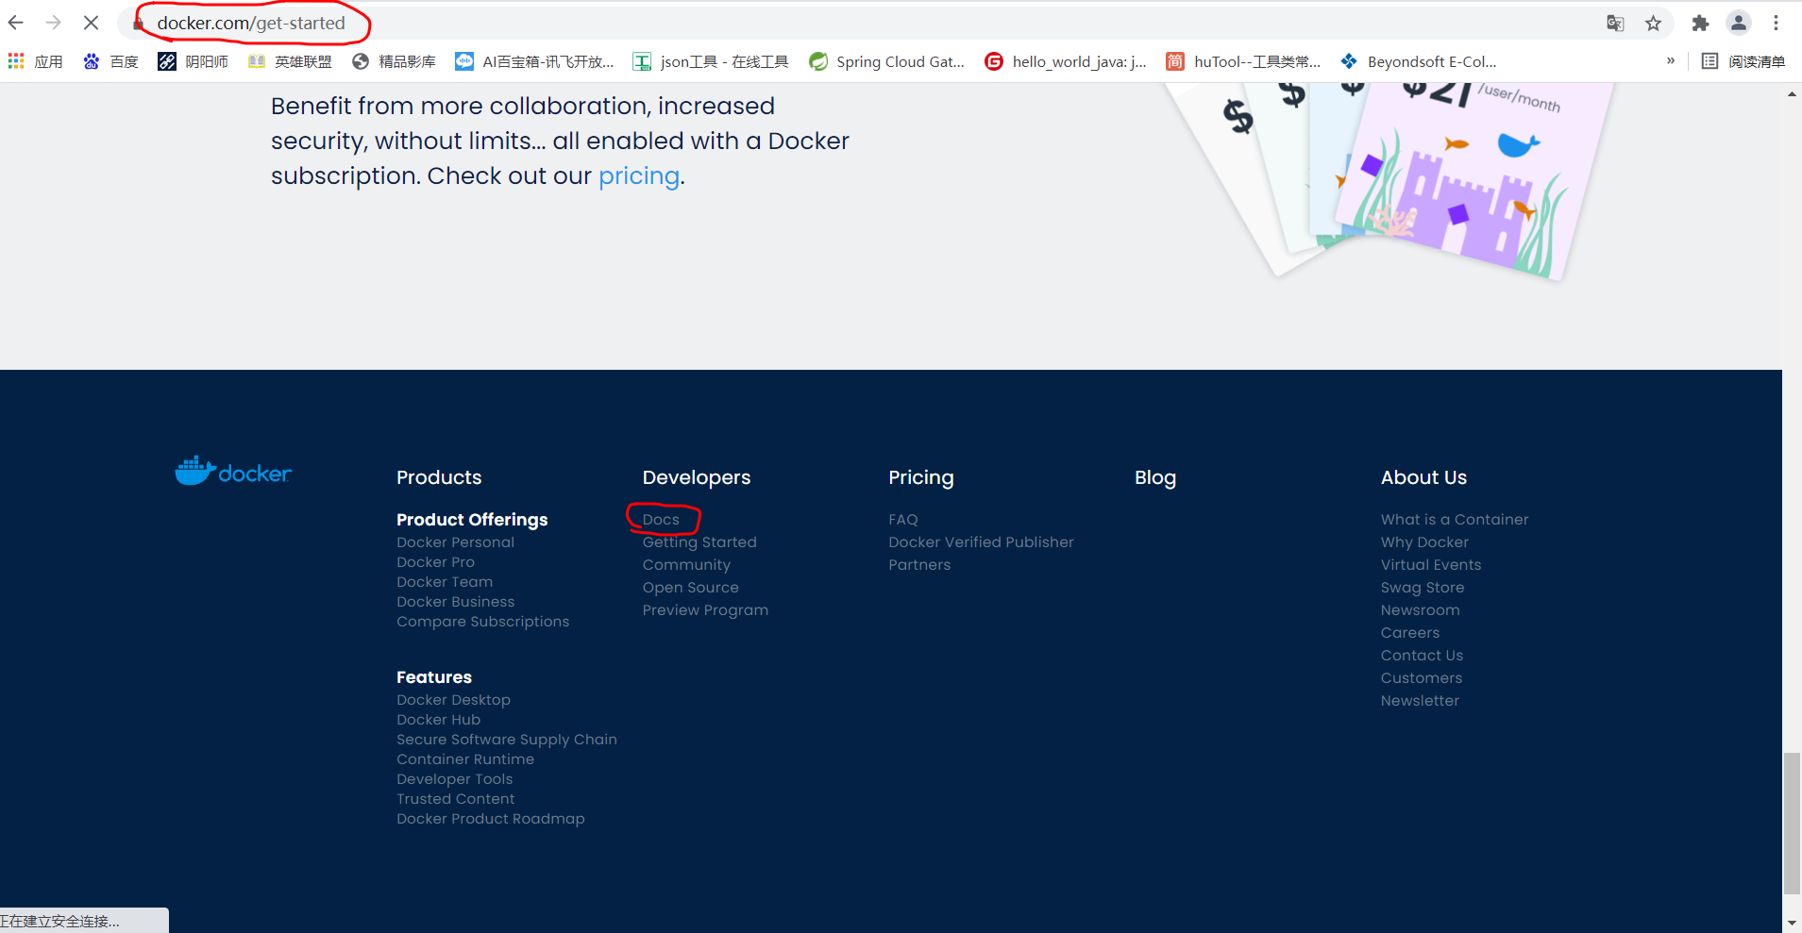Open the json工具 bookmark
1802x933 pixels.
(x=711, y=61)
